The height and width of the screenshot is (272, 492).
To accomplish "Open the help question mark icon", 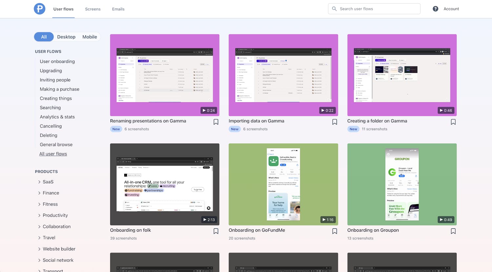I will tap(435, 9).
